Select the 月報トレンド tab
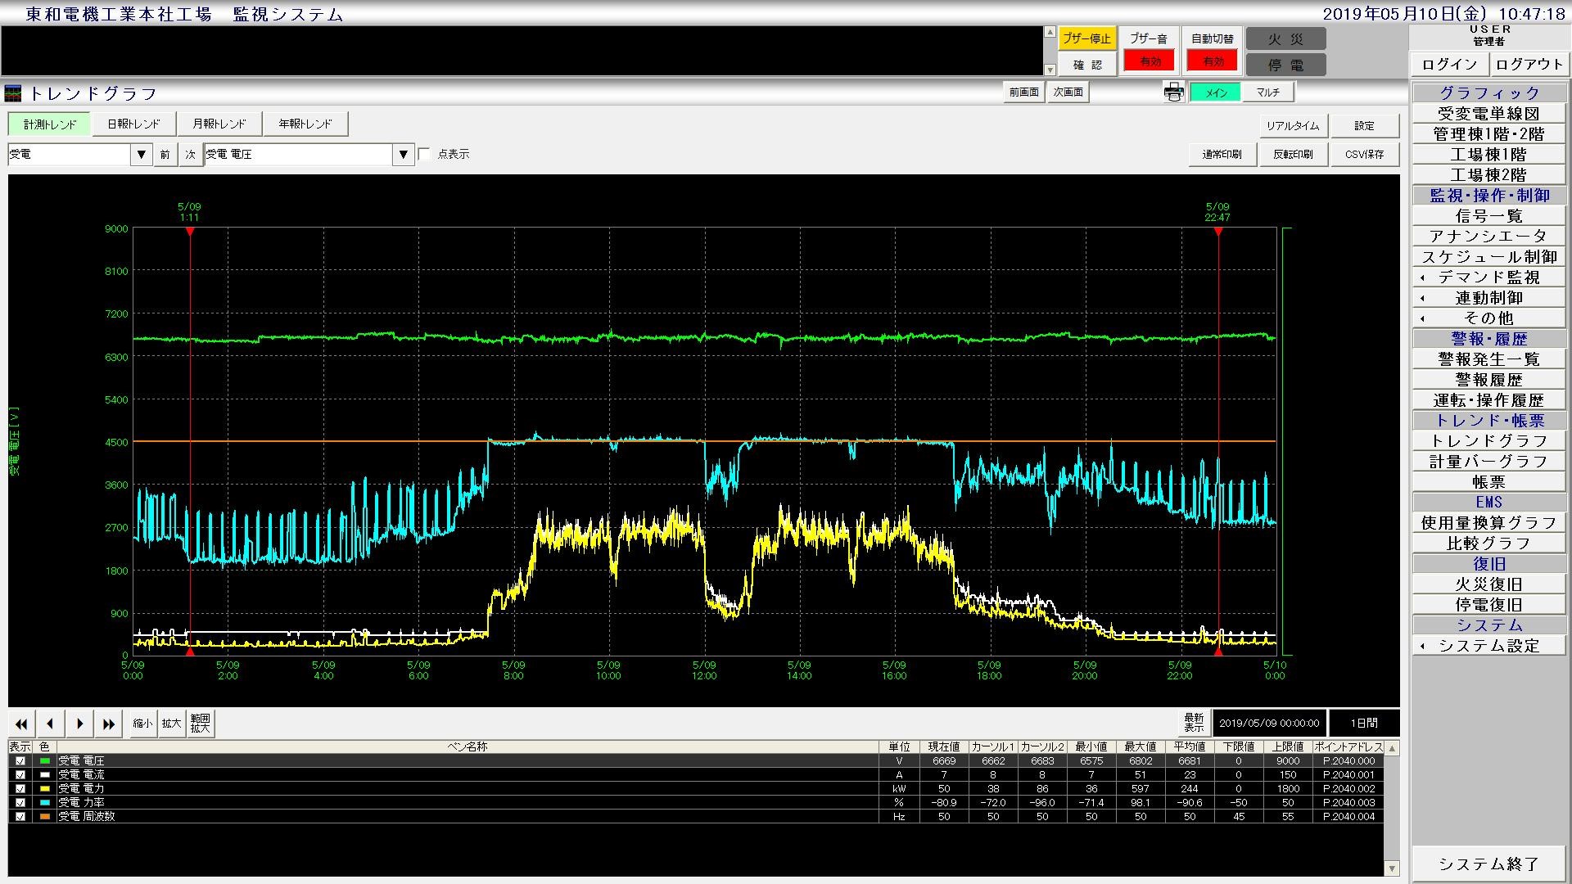1572x884 pixels. pos(219,124)
